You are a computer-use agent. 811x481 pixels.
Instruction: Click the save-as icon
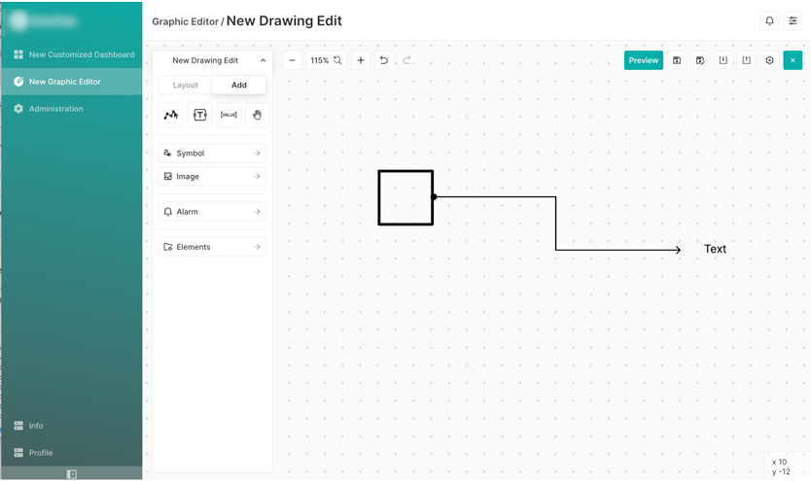[x=700, y=60]
